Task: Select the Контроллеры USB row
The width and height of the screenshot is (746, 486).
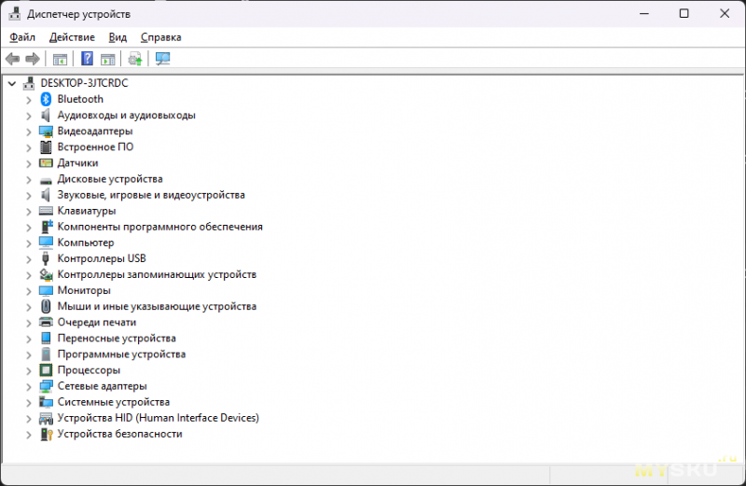Action: point(102,258)
